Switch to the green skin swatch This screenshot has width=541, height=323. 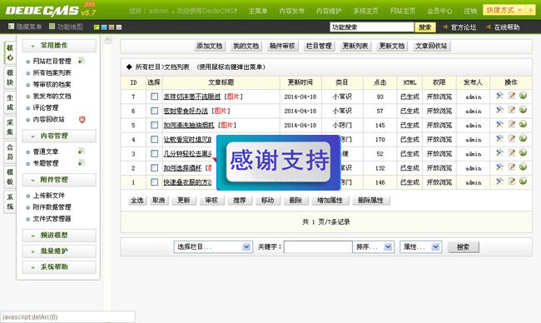97,27
